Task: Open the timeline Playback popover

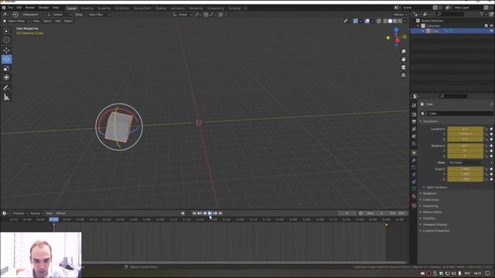Action: (x=20, y=213)
